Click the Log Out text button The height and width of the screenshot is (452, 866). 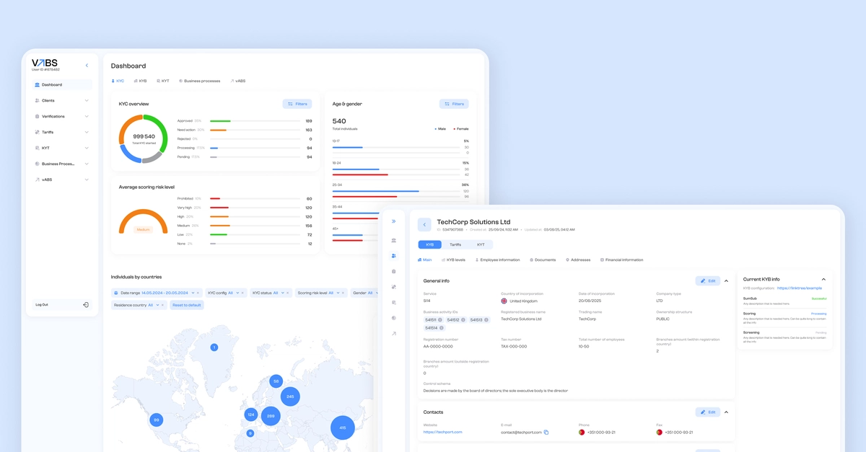(x=42, y=305)
